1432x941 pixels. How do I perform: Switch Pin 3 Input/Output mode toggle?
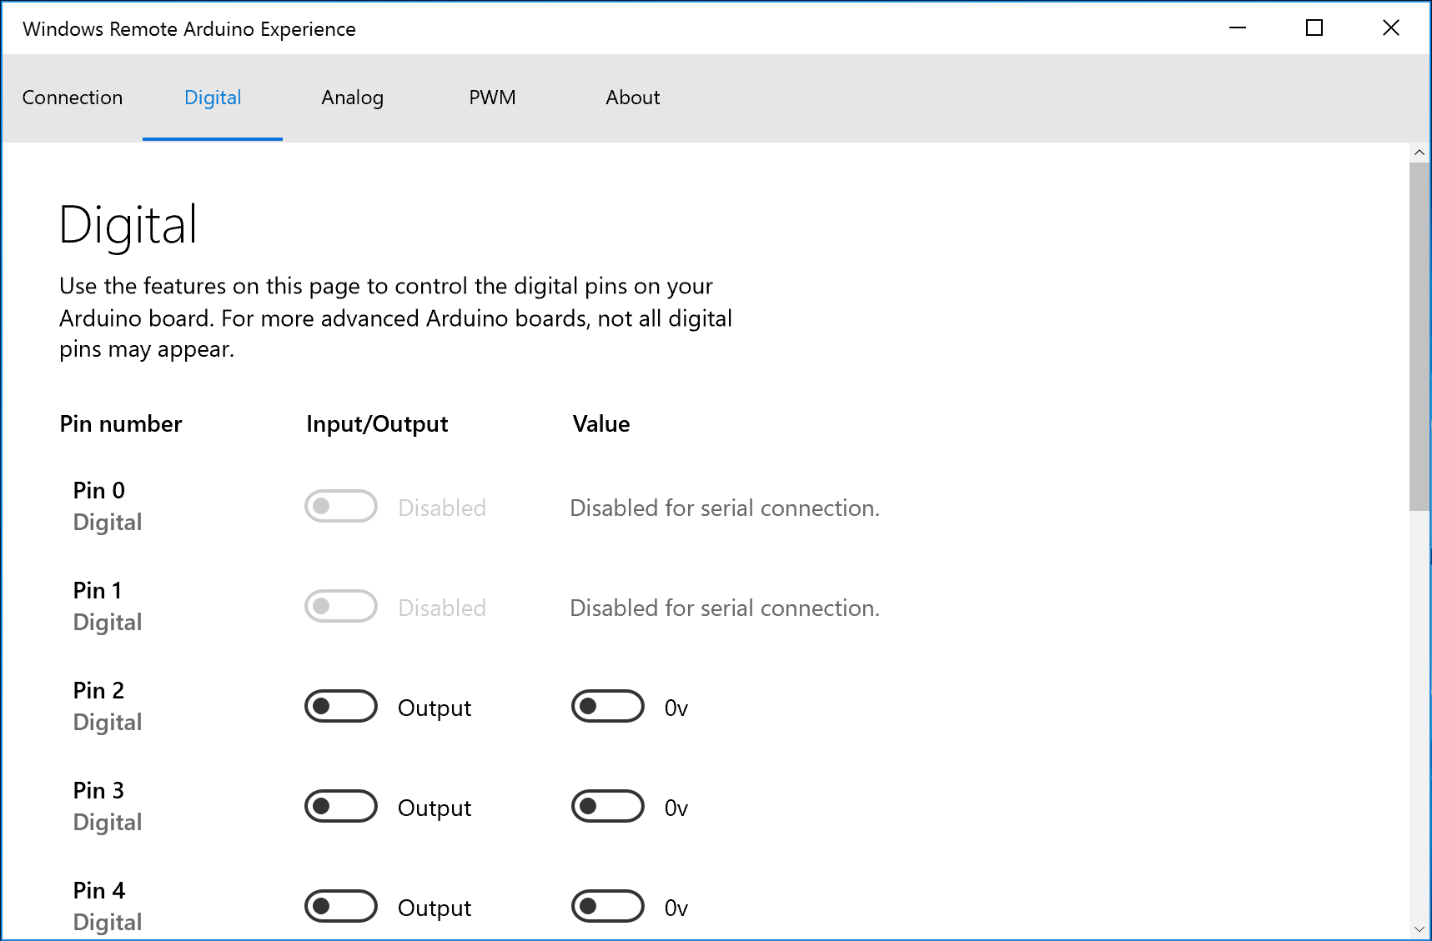click(341, 807)
